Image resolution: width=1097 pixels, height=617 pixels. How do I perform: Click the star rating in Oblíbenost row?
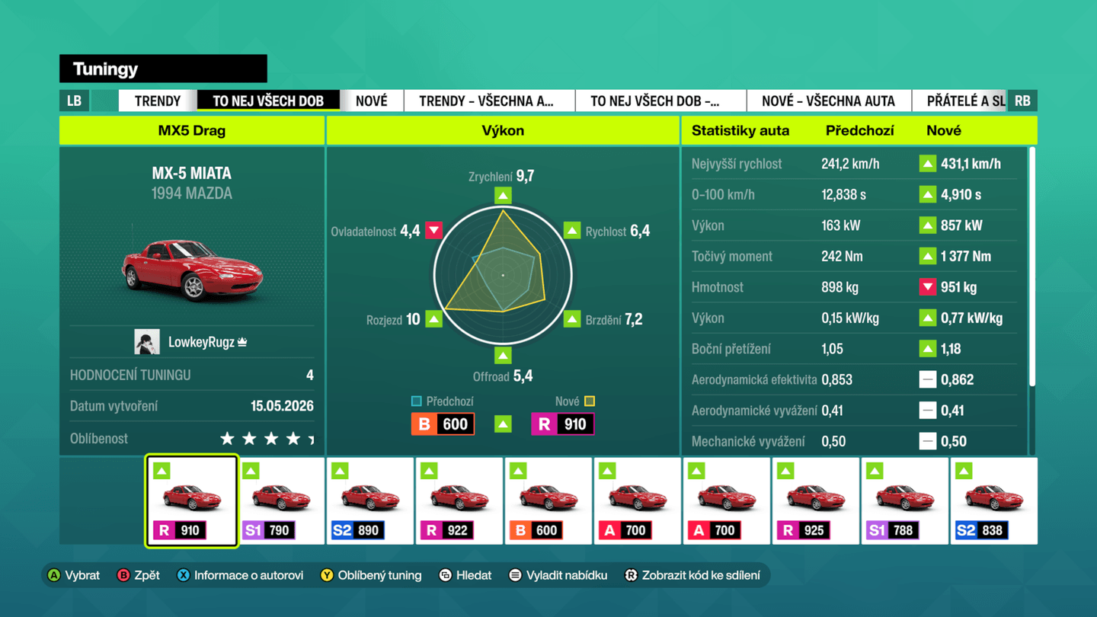pyautogui.click(x=267, y=439)
